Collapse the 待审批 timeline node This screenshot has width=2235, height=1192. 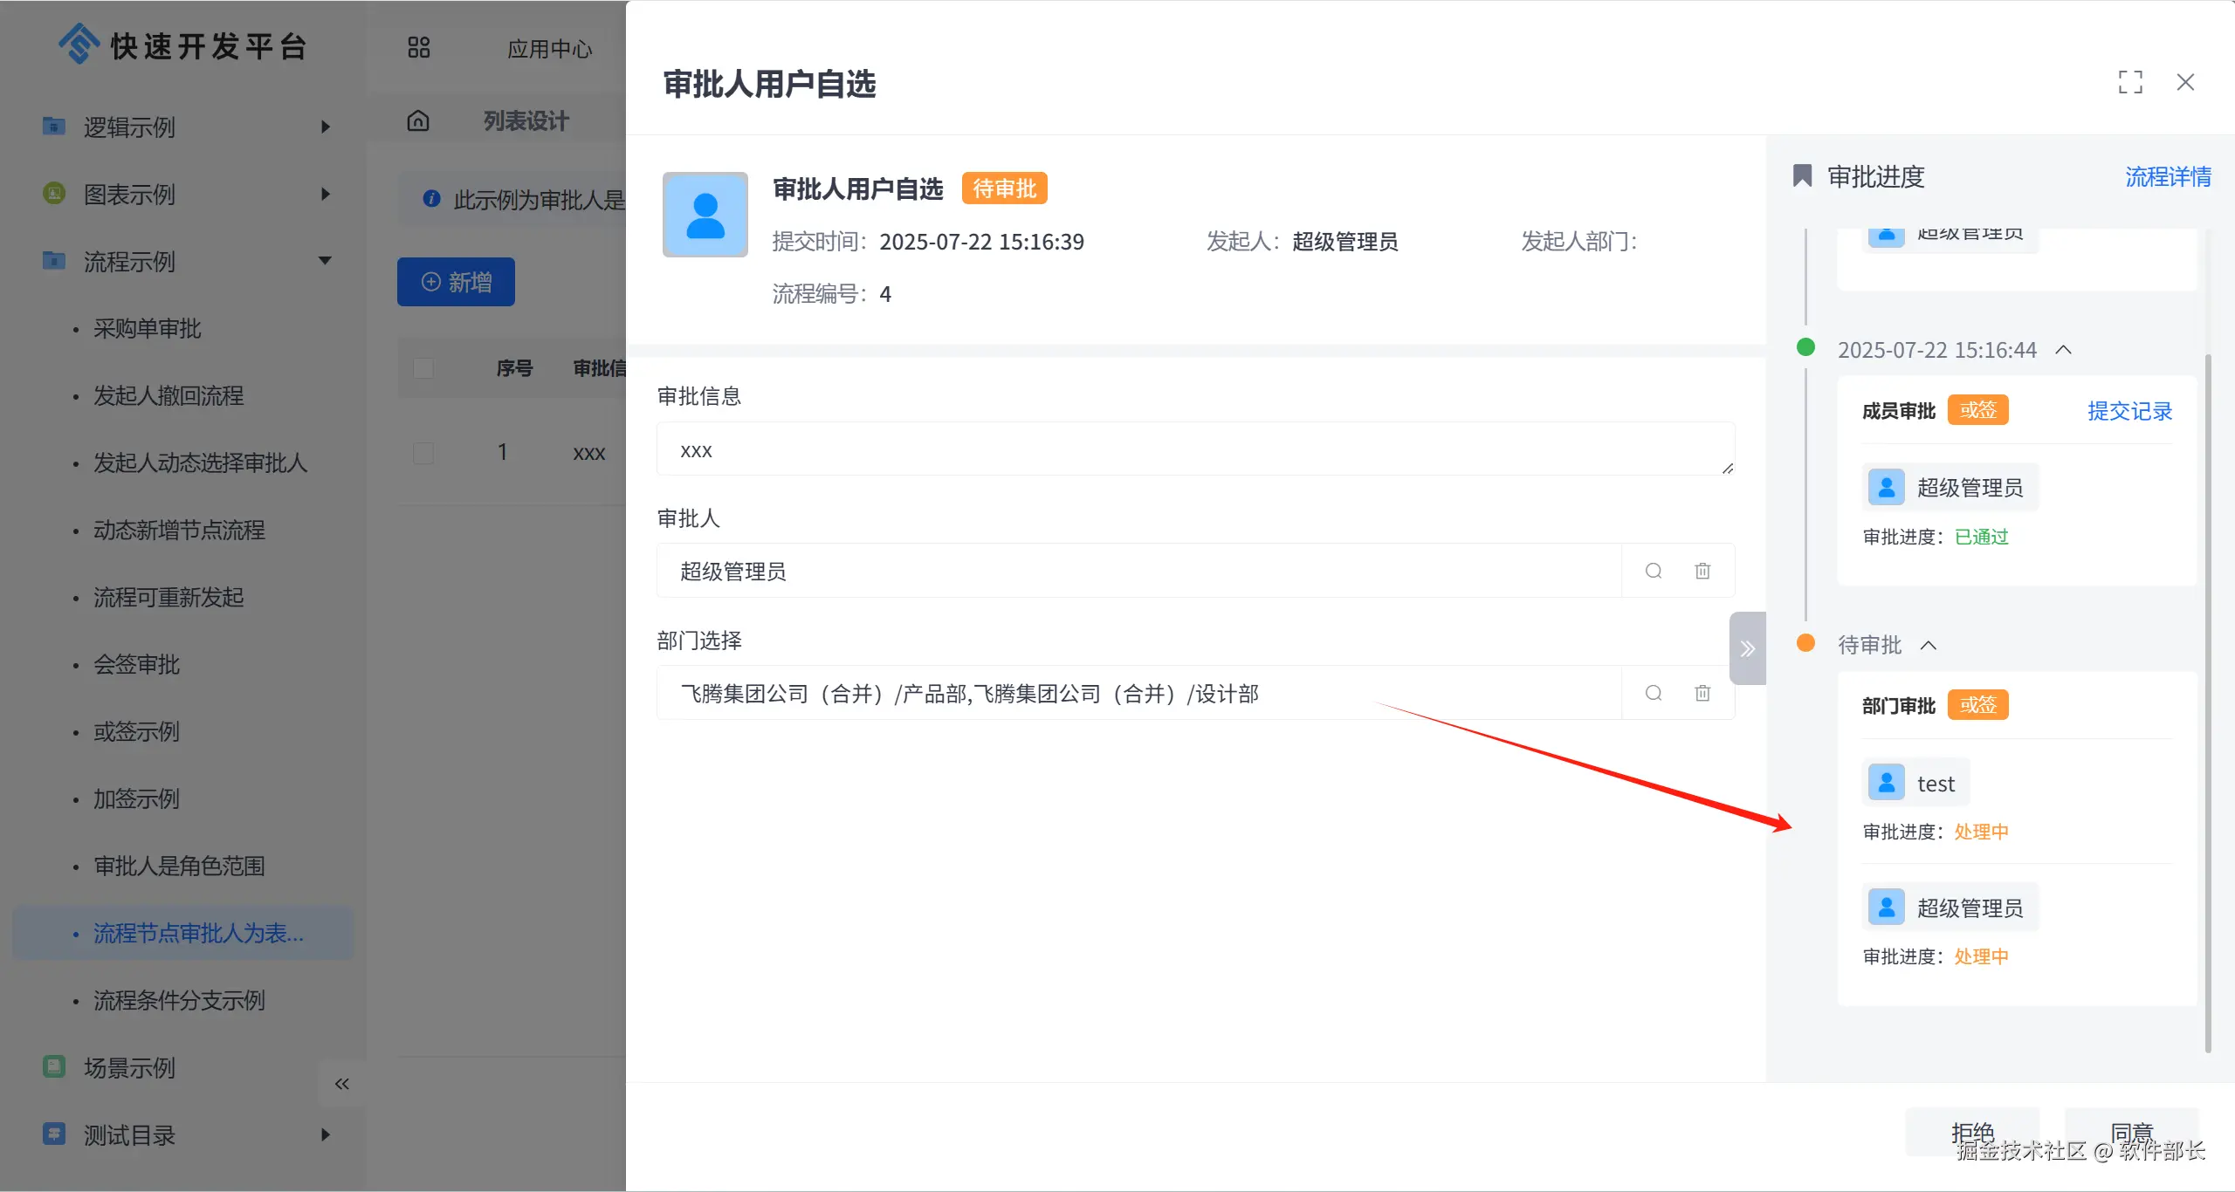pyautogui.click(x=1929, y=645)
